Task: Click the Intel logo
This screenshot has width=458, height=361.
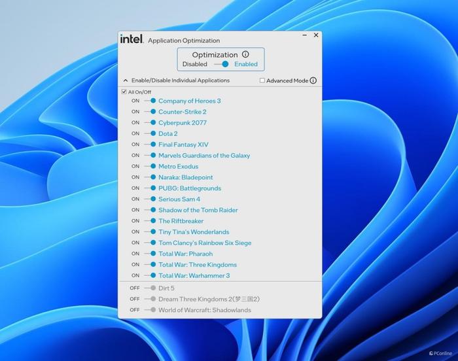Action: (x=132, y=39)
